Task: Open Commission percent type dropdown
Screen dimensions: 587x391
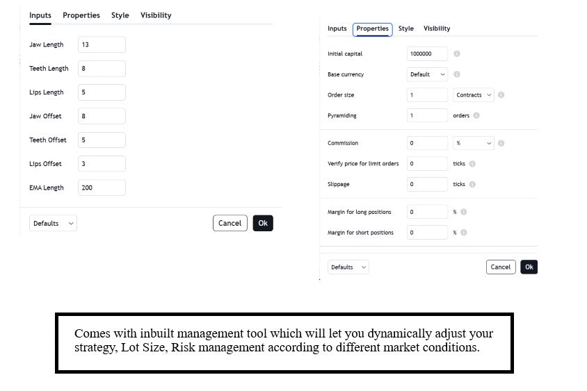Action: pos(474,143)
